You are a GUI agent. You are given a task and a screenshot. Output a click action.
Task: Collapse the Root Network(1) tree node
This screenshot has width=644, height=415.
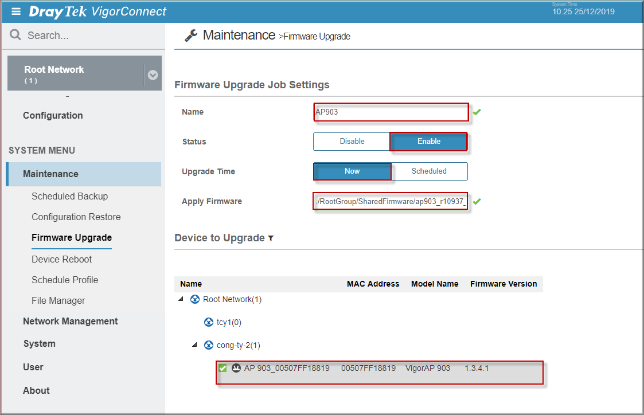[x=181, y=299]
